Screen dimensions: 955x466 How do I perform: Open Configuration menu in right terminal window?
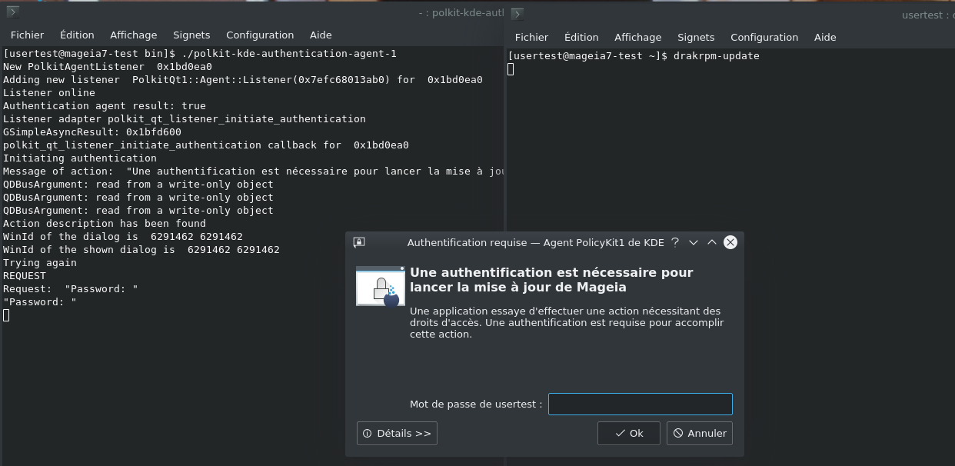[764, 38]
